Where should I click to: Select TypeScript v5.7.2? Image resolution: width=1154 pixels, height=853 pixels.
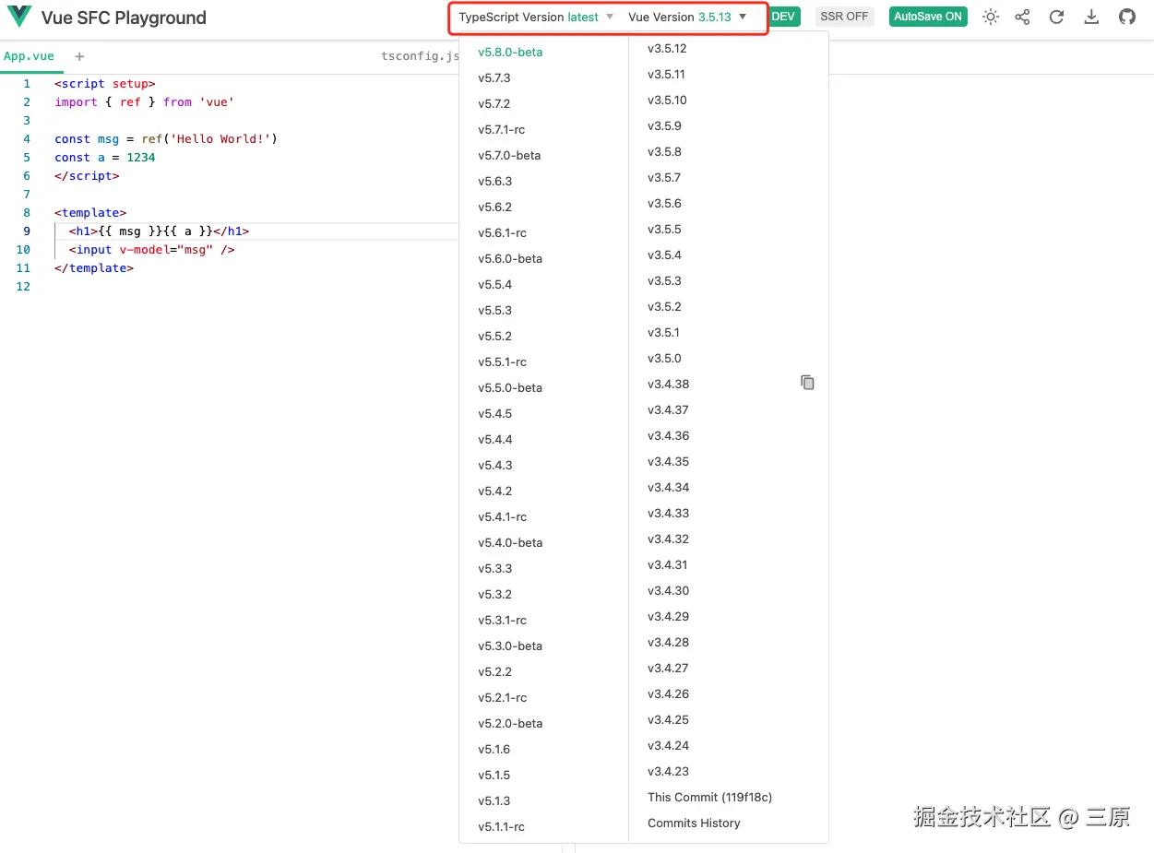(x=494, y=104)
